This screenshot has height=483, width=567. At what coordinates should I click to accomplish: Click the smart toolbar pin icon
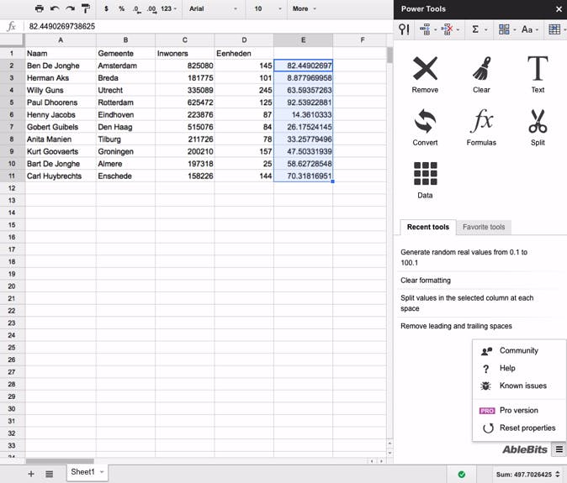(x=404, y=29)
